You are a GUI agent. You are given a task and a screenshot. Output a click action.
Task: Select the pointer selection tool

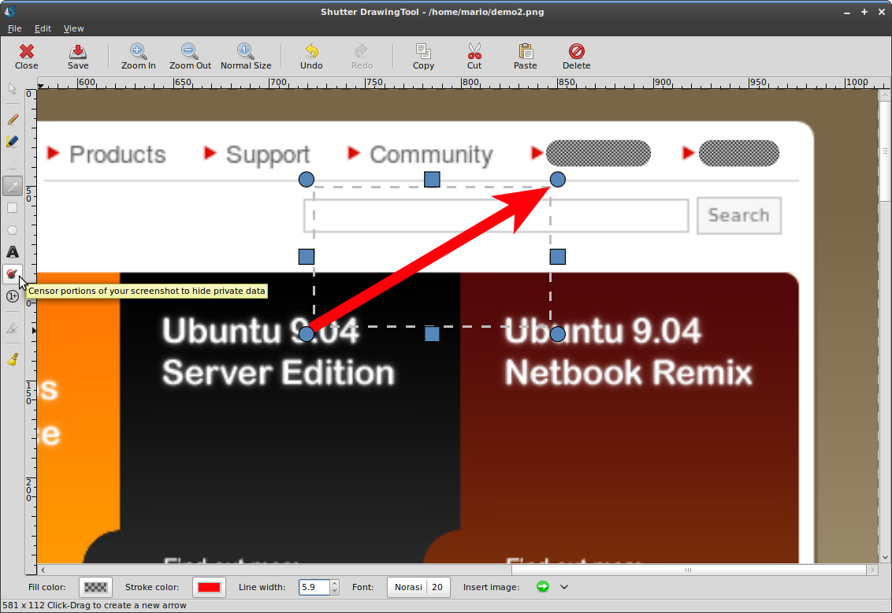(x=13, y=89)
